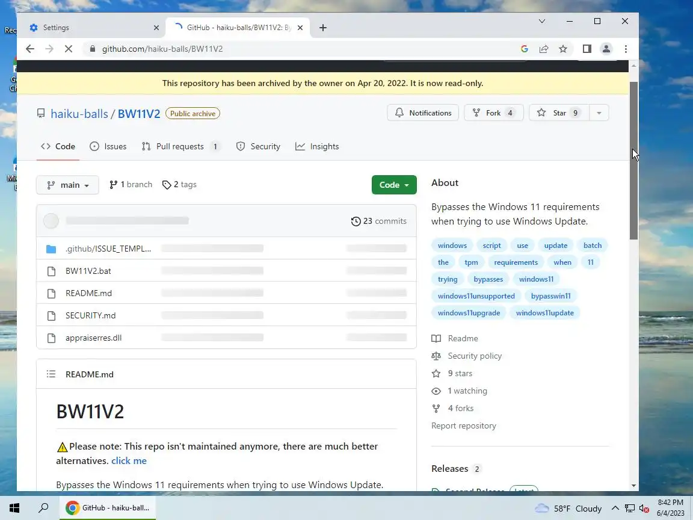The image size is (693, 520).
Task: Open the BW11V2 repository name link
Action: (x=139, y=114)
